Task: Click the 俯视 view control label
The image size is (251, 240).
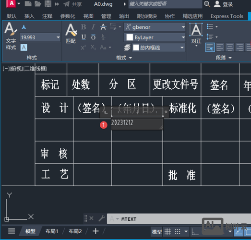Action: [x=17, y=69]
